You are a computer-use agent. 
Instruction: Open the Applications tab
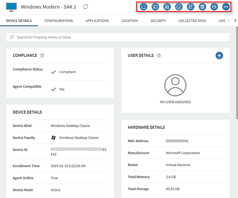click(97, 21)
